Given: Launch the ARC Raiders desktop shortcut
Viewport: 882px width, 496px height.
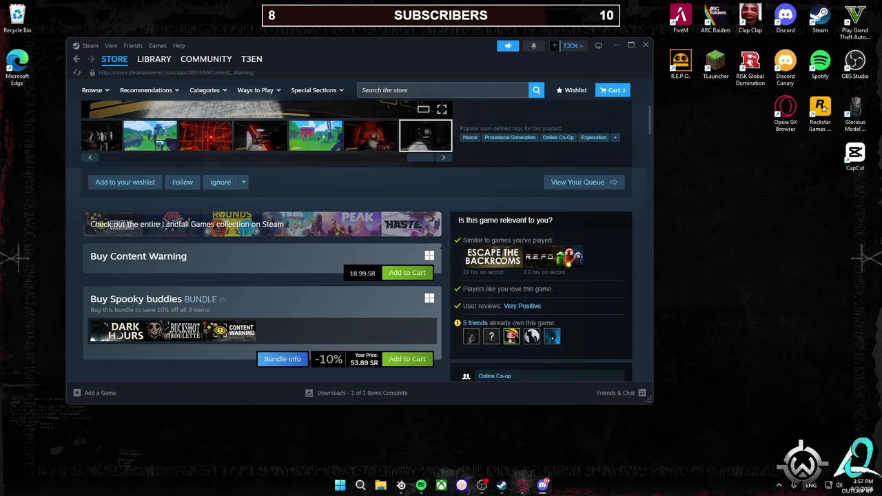Looking at the screenshot, I should tap(716, 19).
